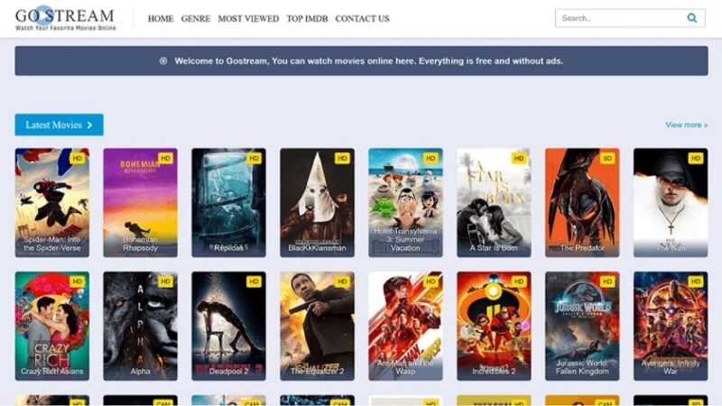This screenshot has width=722, height=406.
Task: Open The Equalizer 2 movie poster
Action: pyautogui.click(x=318, y=326)
